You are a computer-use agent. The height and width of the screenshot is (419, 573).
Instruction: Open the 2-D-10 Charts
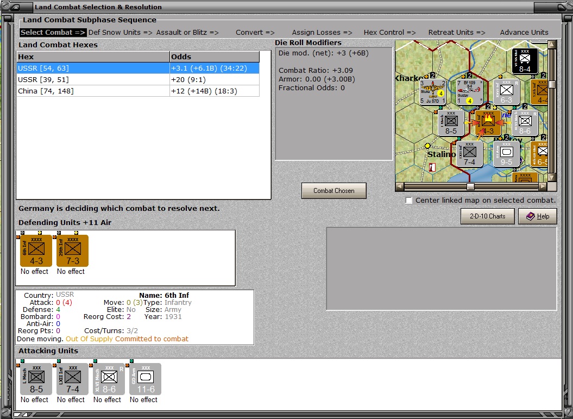tap(488, 216)
